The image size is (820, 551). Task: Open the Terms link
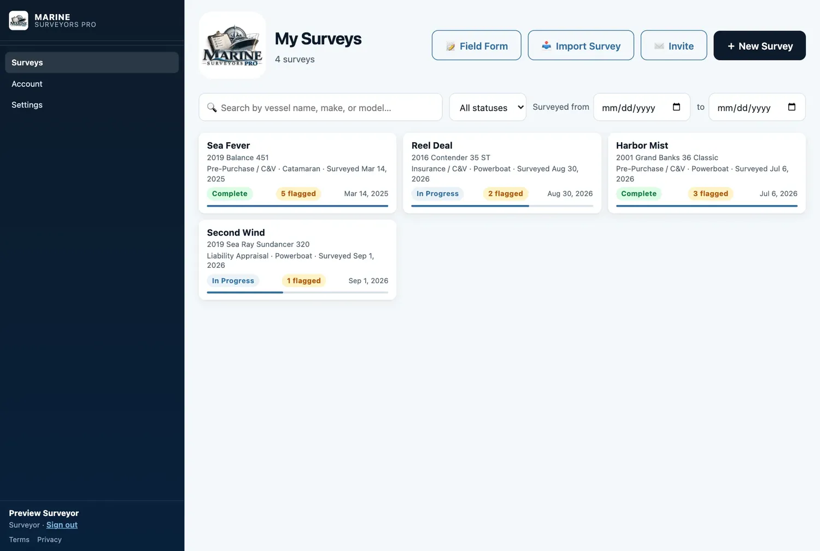click(19, 540)
